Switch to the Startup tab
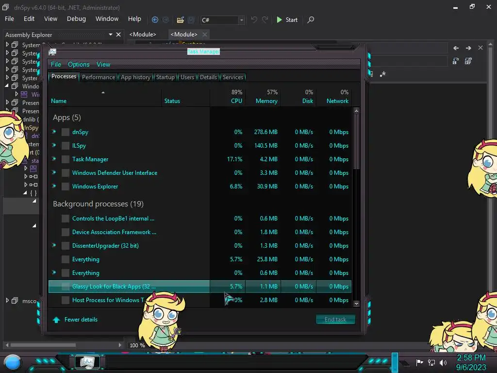The width and height of the screenshot is (497, 373). [165, 77]
